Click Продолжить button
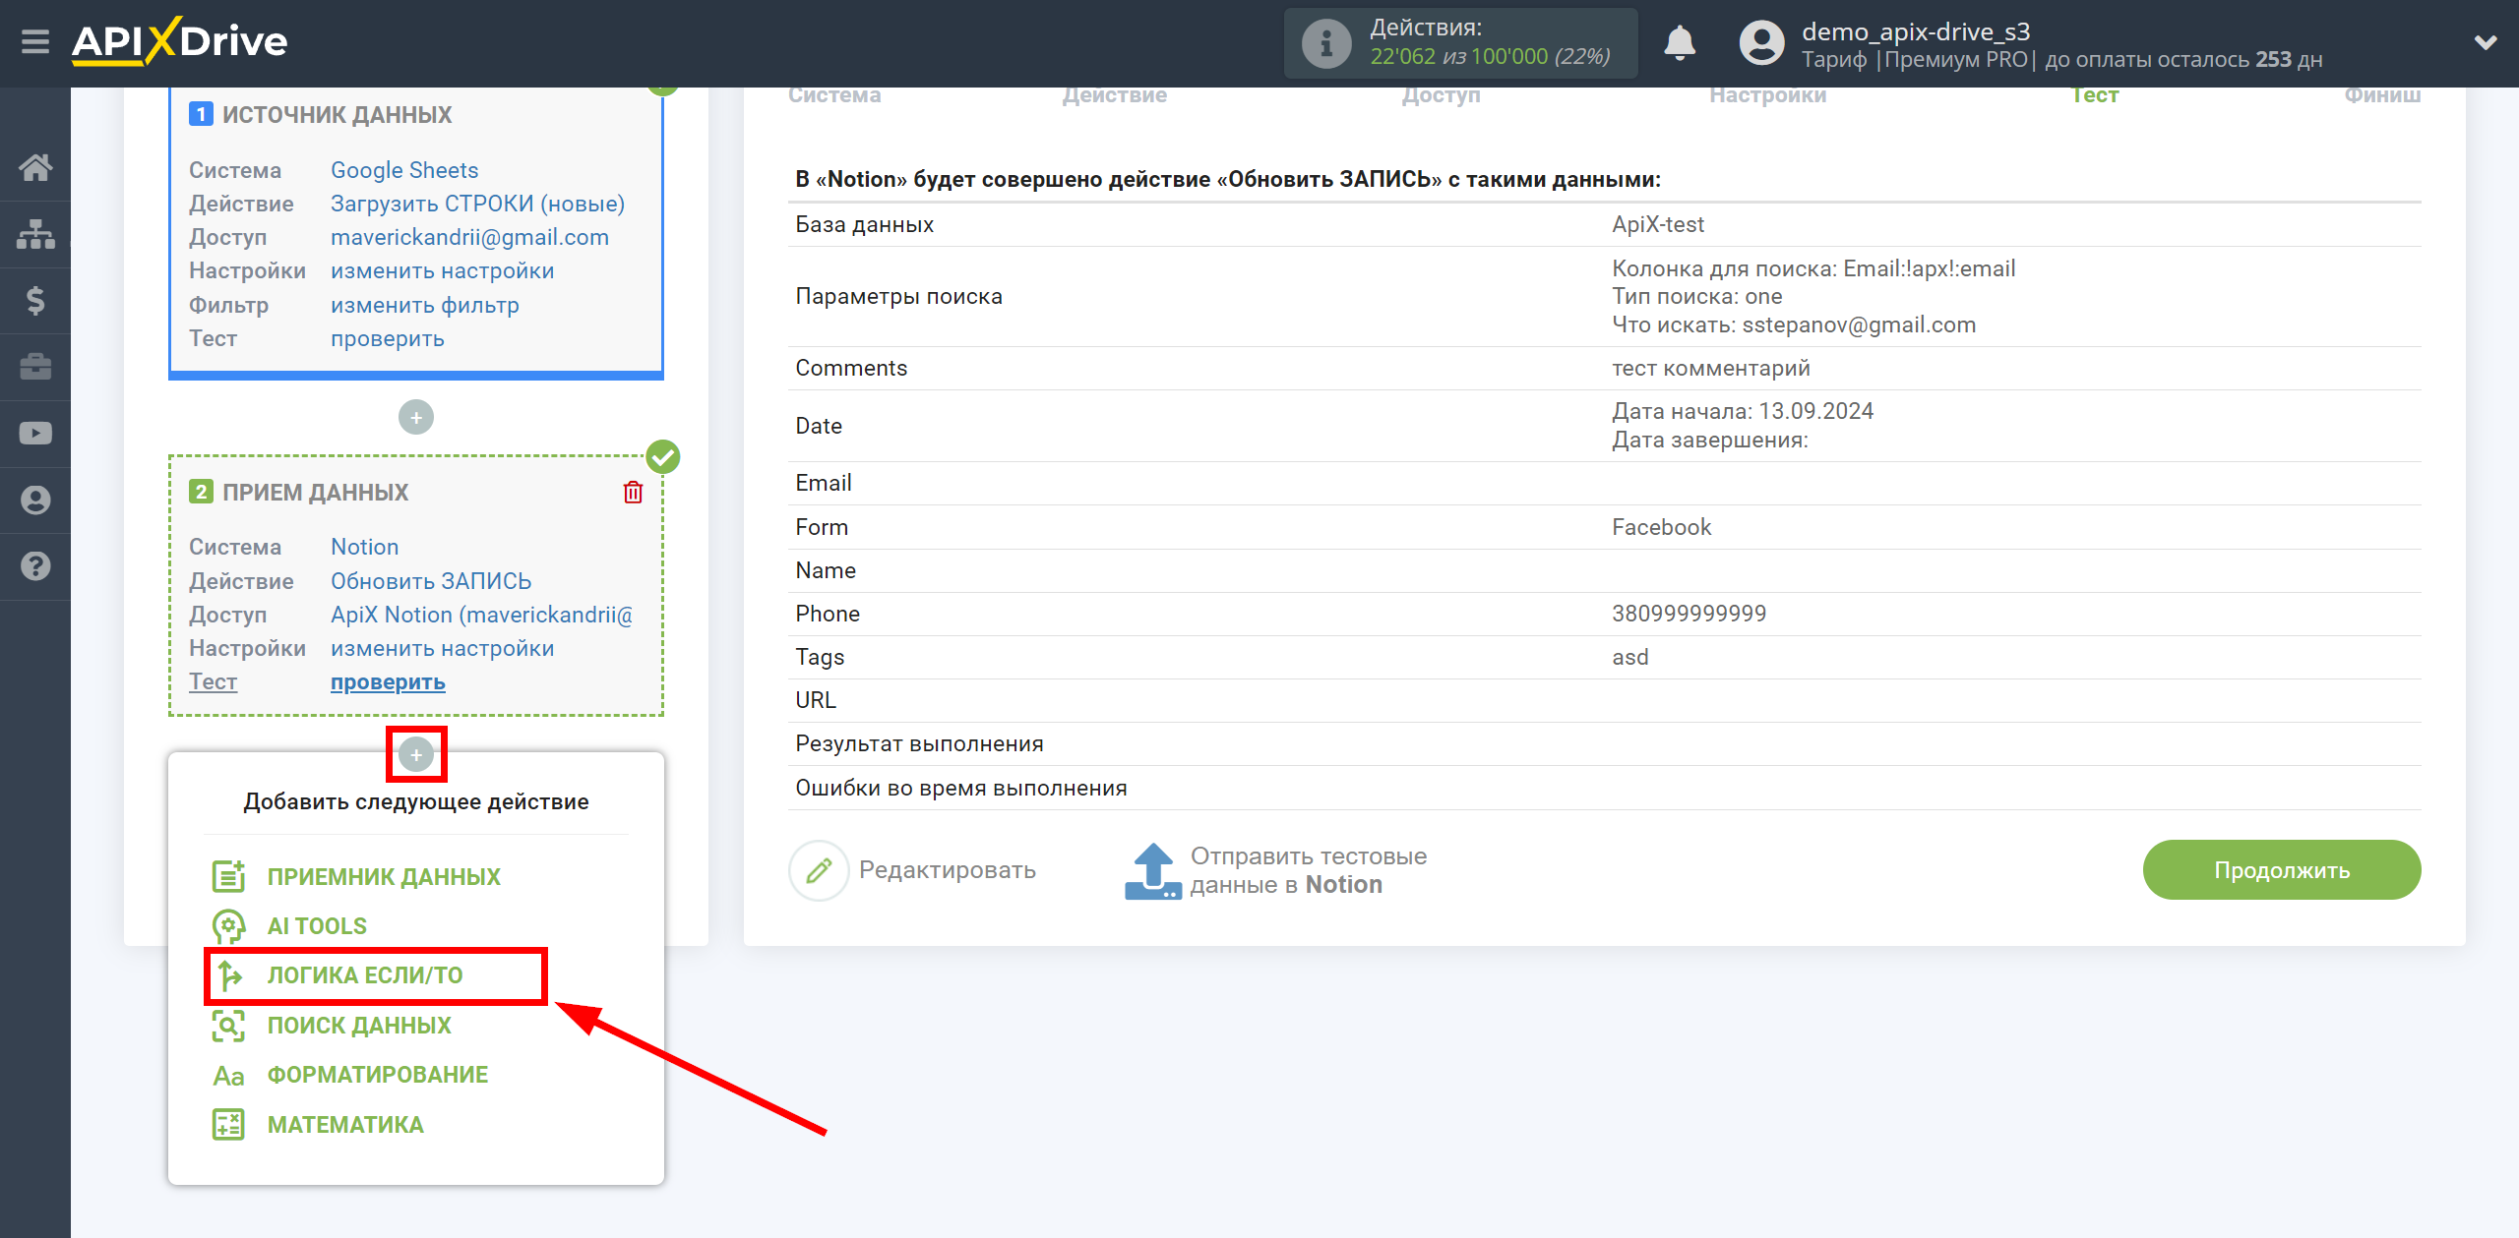 tap(2282, 870)
